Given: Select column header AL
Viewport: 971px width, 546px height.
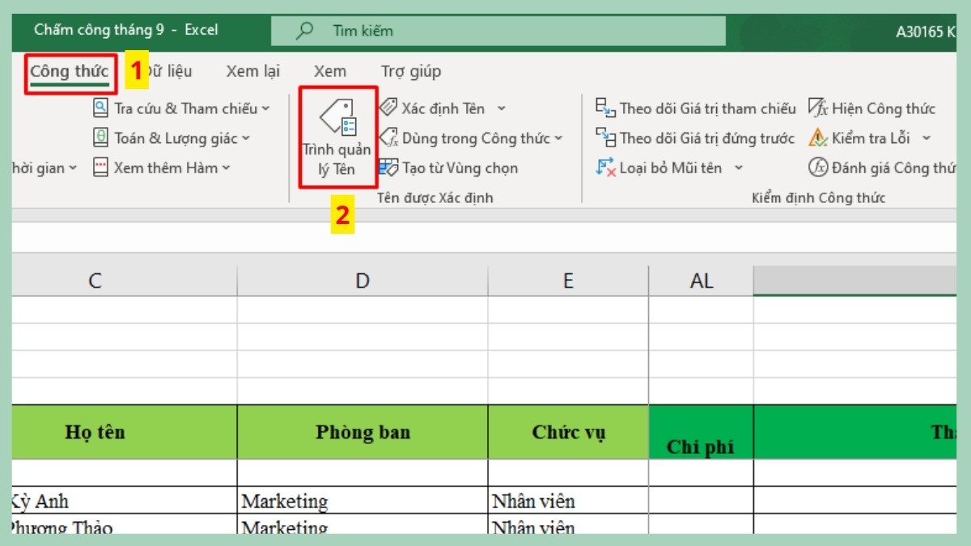Looking at the screenshot, I should click(x=701, y=281).
